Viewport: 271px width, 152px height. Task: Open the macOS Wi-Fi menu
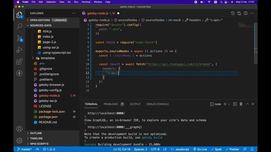[209, 2]
